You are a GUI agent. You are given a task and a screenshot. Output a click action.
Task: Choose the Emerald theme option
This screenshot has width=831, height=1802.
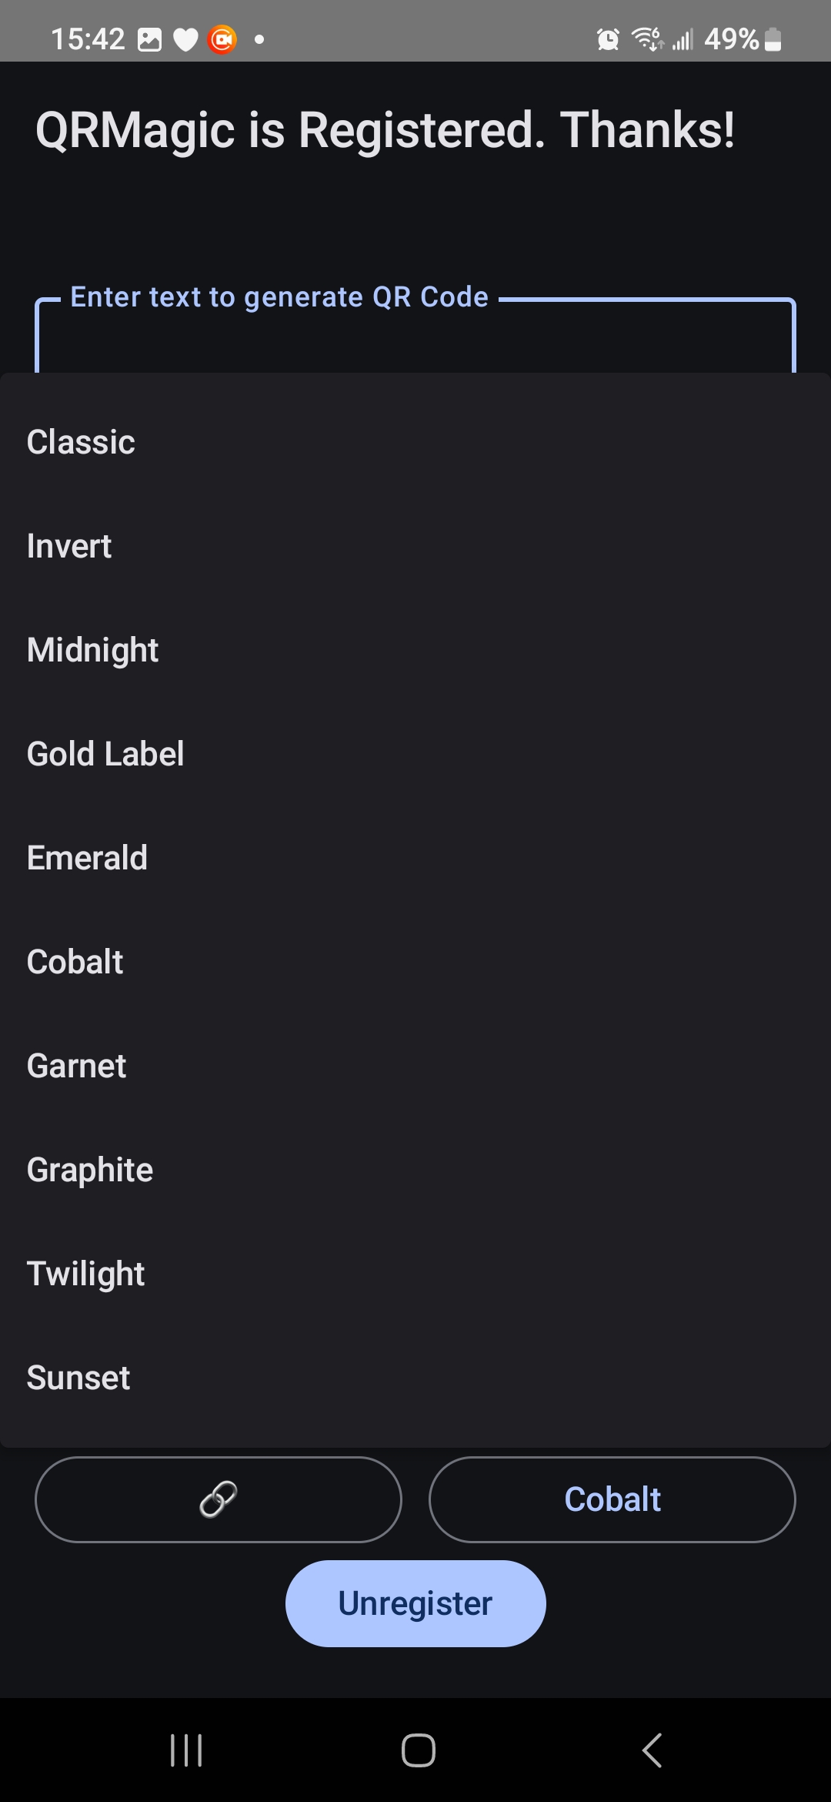tap(415, 858)
